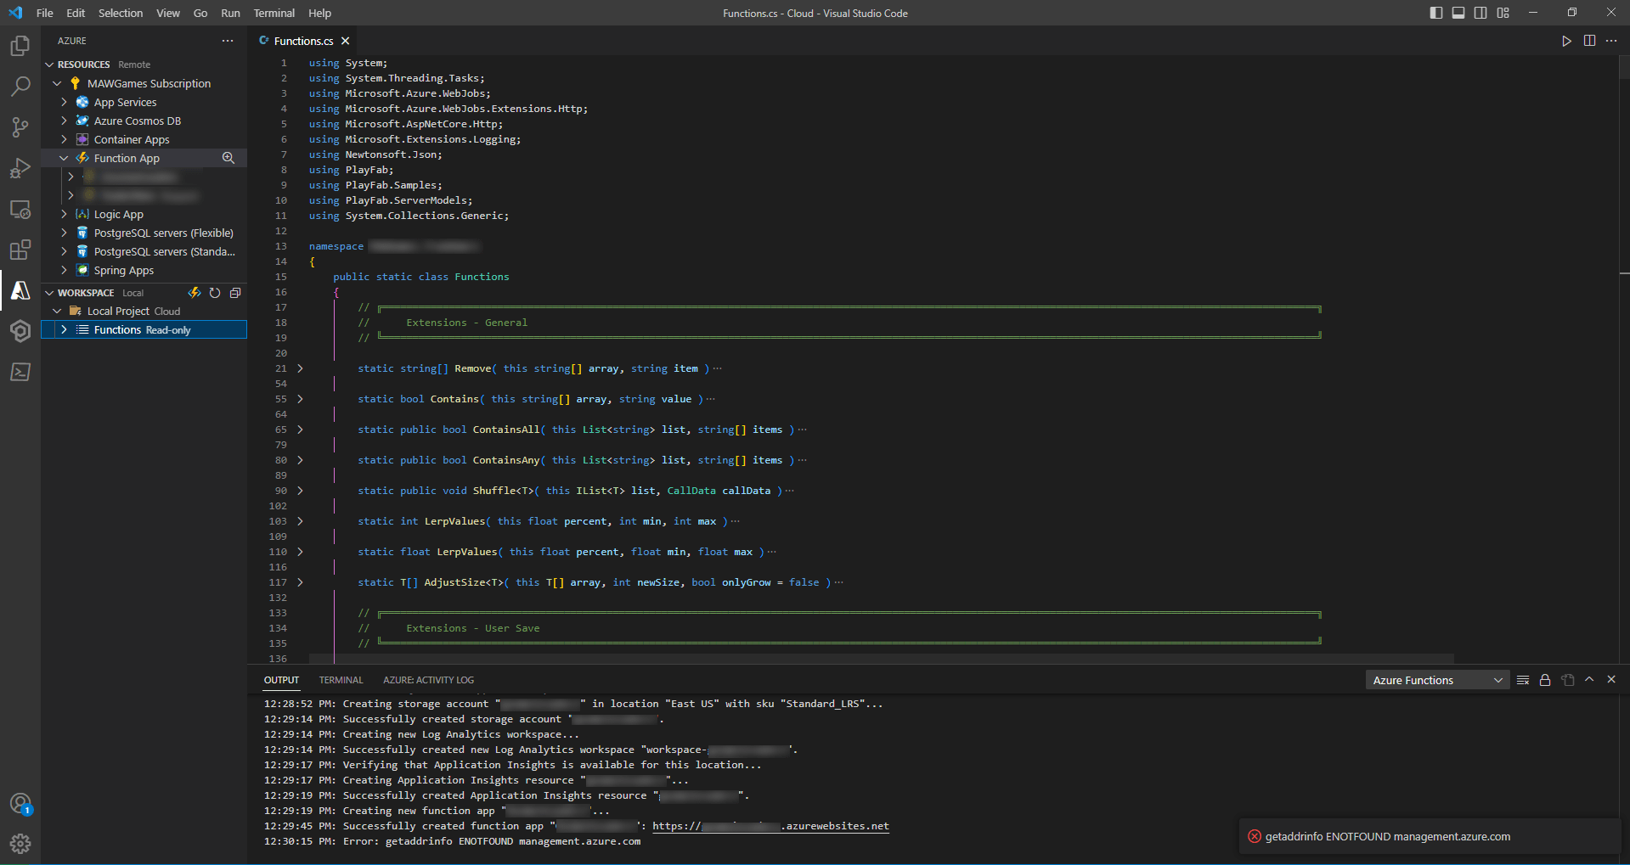This screenshot has height=865, width=1630.
Task: Open the Terminal menu
Action: tap(274, 13)
